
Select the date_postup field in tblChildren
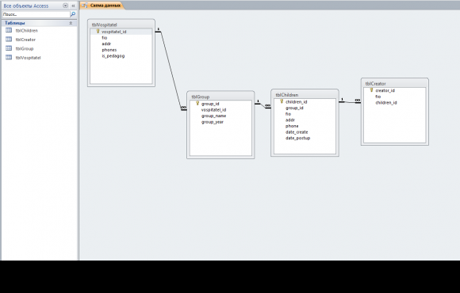click(297, 138)
